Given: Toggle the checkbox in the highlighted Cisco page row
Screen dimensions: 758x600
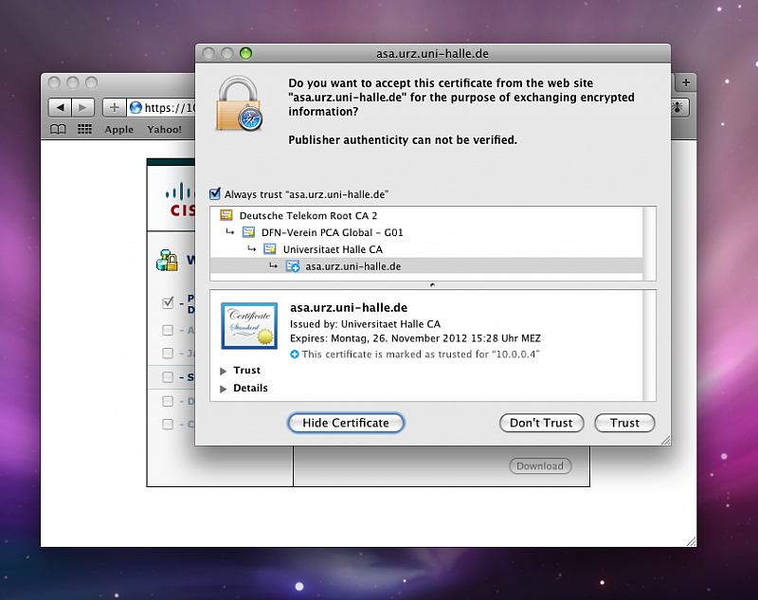Looking at the screenshot, I should [x=168, y=377].
